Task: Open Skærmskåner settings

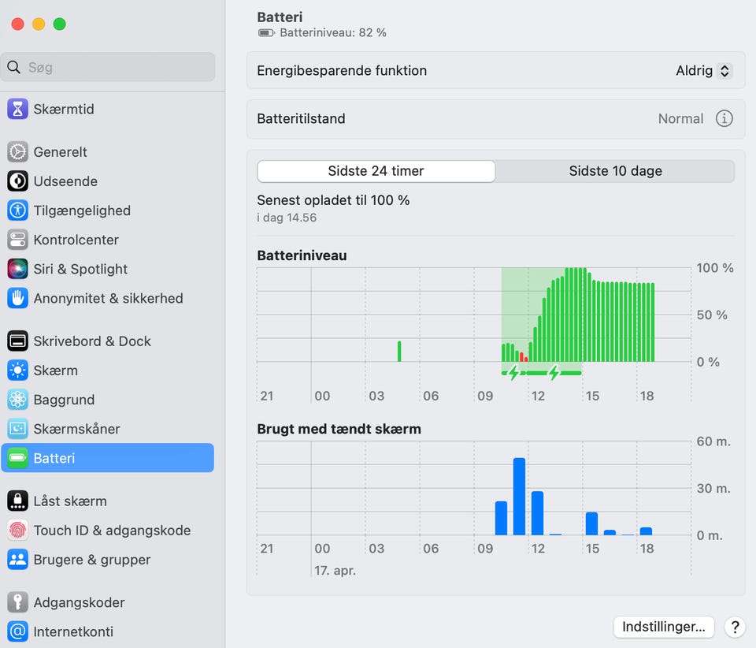Action: [108, 429]
